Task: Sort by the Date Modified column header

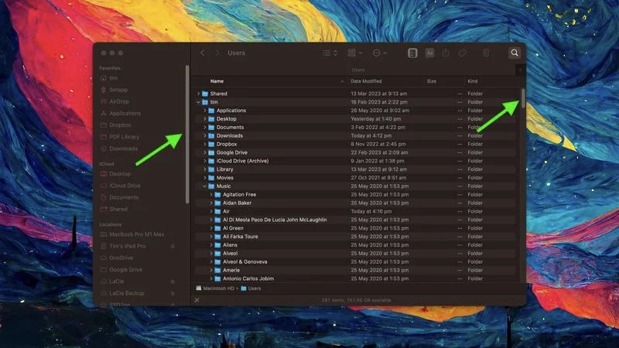Action: [x=366, y=81]
